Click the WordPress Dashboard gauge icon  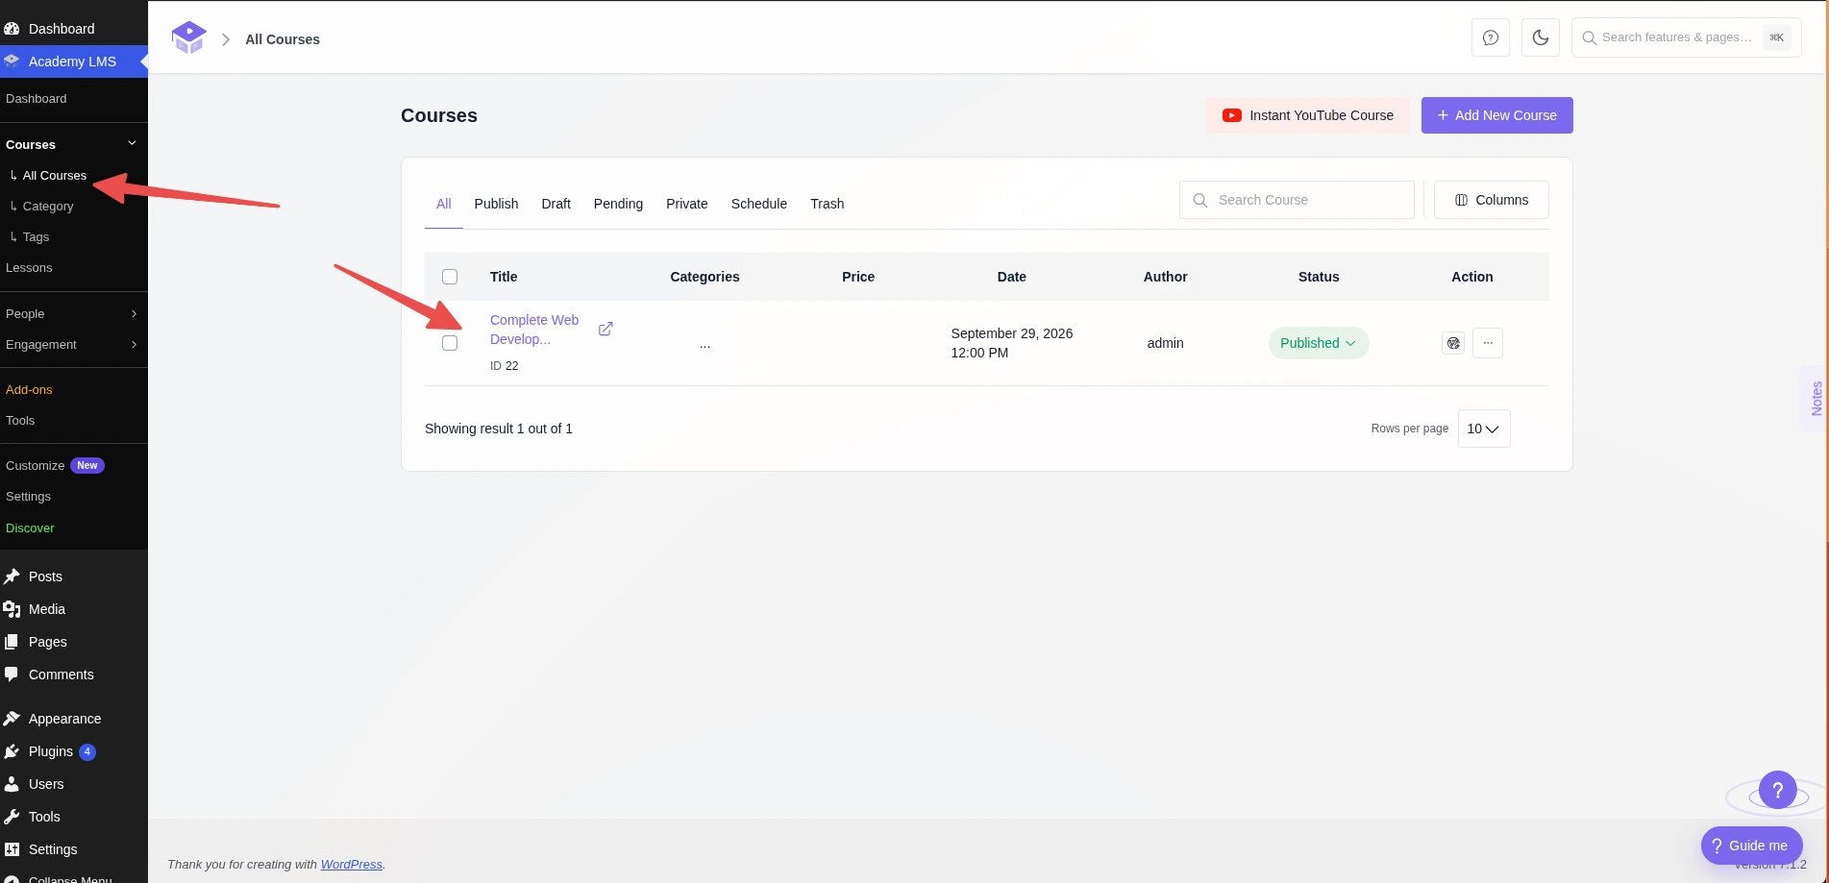click(12, 29)
